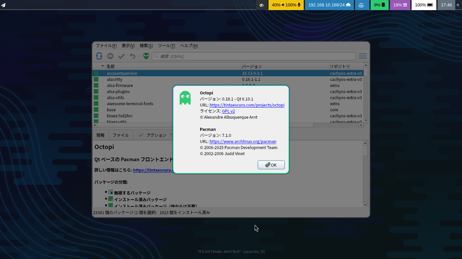Sort by the status column arrow header

point(99,66)
